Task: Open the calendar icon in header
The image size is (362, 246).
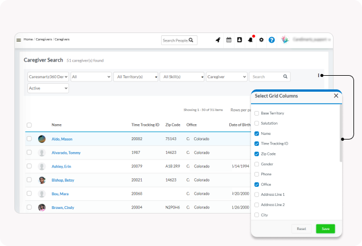Action: click(229, 40)
